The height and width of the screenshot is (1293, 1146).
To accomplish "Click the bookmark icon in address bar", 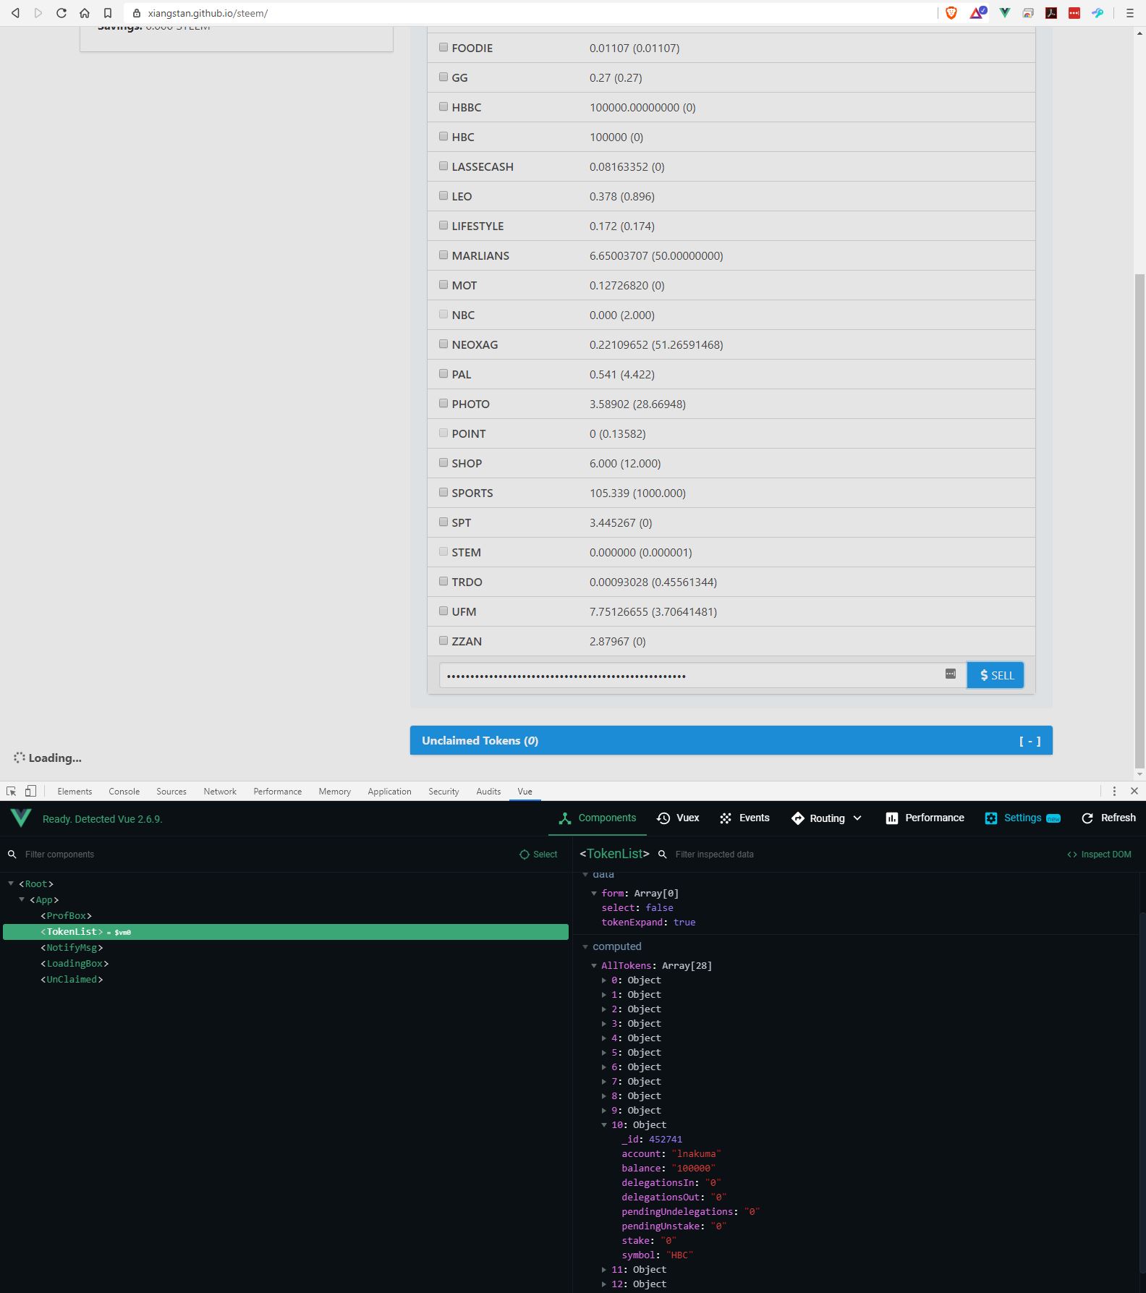I will coord(108,13).
